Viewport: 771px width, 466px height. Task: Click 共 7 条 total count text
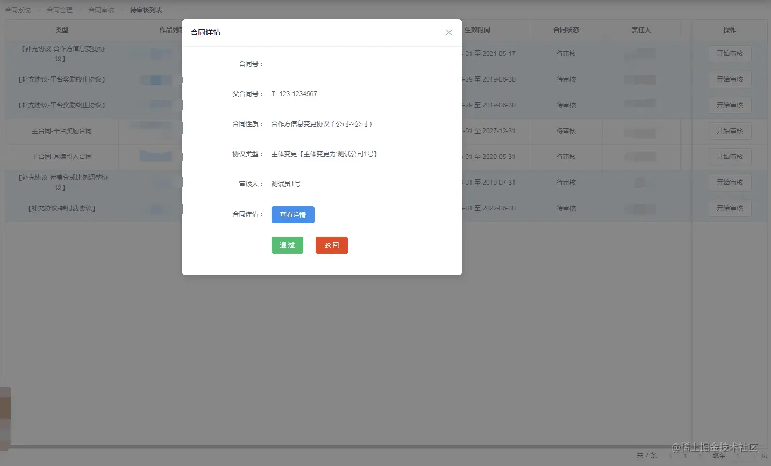(x=647, y=455)
